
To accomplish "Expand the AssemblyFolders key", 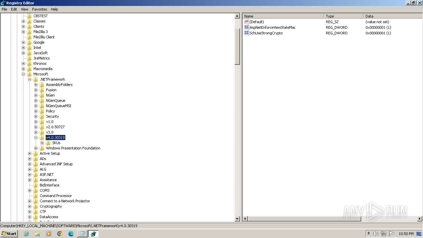I will [x=36, y=85].
